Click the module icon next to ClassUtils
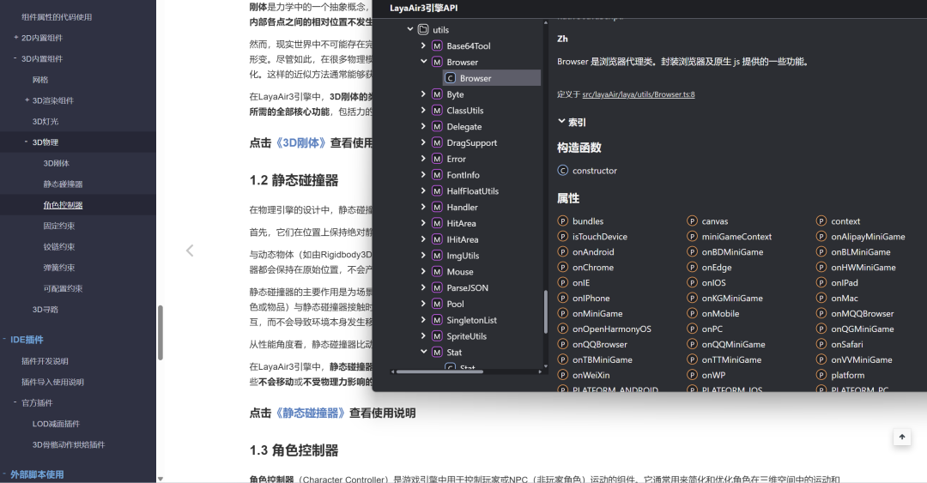 (x=437, y=111)
